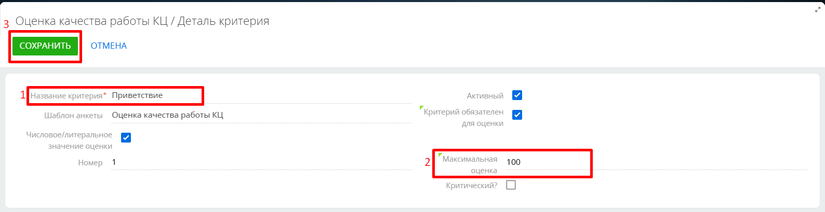Click the Активный label text
The height and width of the screenshot is (212, 825).
(485, 96)
